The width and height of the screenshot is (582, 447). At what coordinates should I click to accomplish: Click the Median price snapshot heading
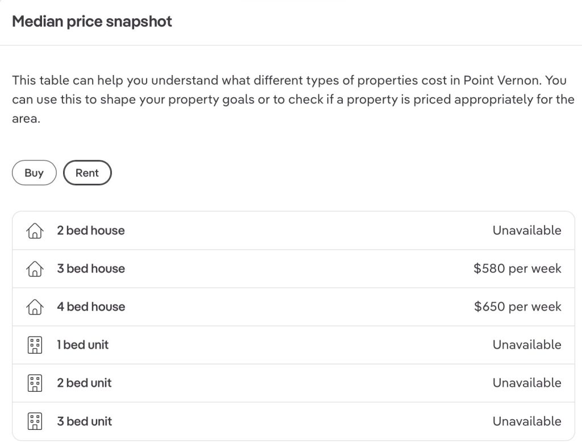pos(92,22)
